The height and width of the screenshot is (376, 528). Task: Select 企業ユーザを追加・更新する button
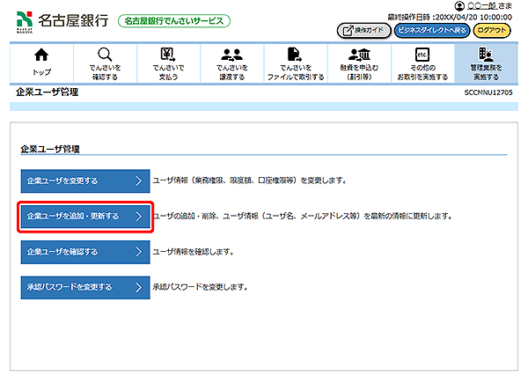(85, 216)
